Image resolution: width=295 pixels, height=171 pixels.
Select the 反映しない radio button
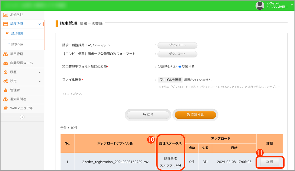pyautogui.click(x=159, y=67)
